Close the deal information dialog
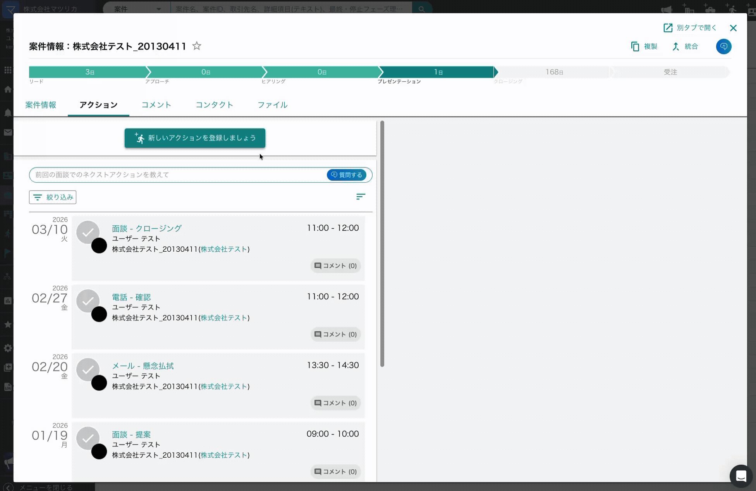The image size is (756, 491). (x=733, y=28)
